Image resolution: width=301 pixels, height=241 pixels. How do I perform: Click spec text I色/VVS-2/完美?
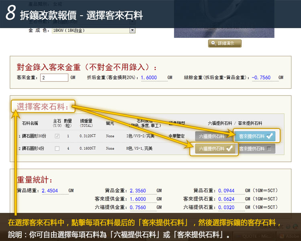click(140, 136)
